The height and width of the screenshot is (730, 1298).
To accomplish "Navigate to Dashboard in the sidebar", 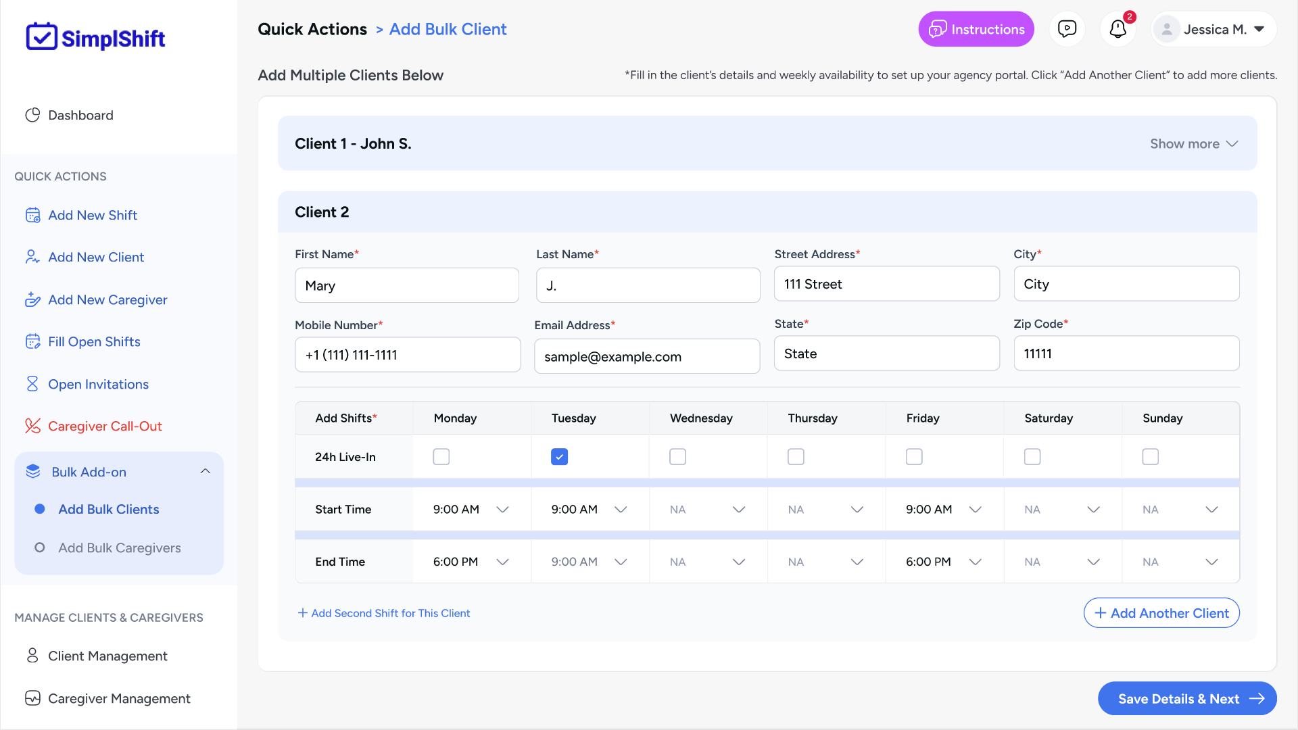I will [80, 115].
